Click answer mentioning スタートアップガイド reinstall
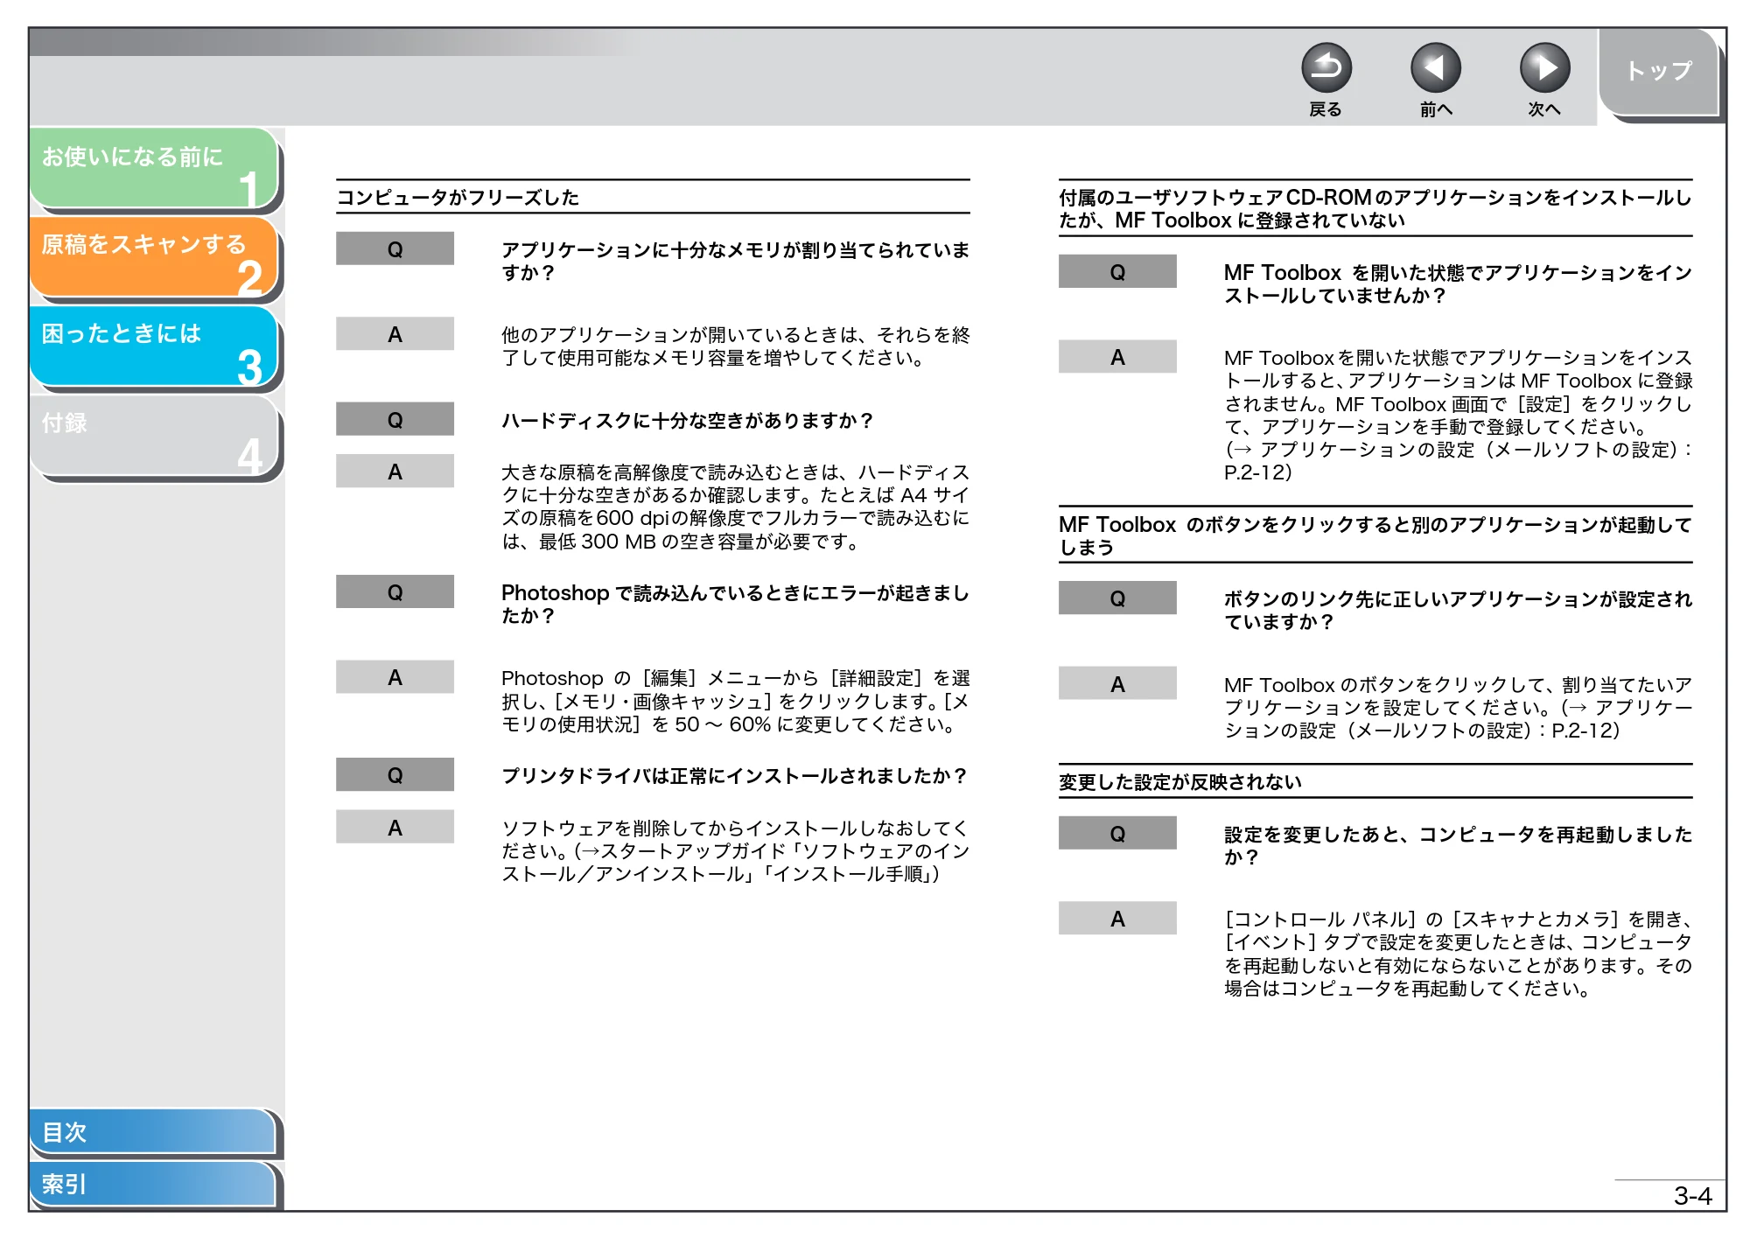The image size is (1750, 1238). [735, 851]
